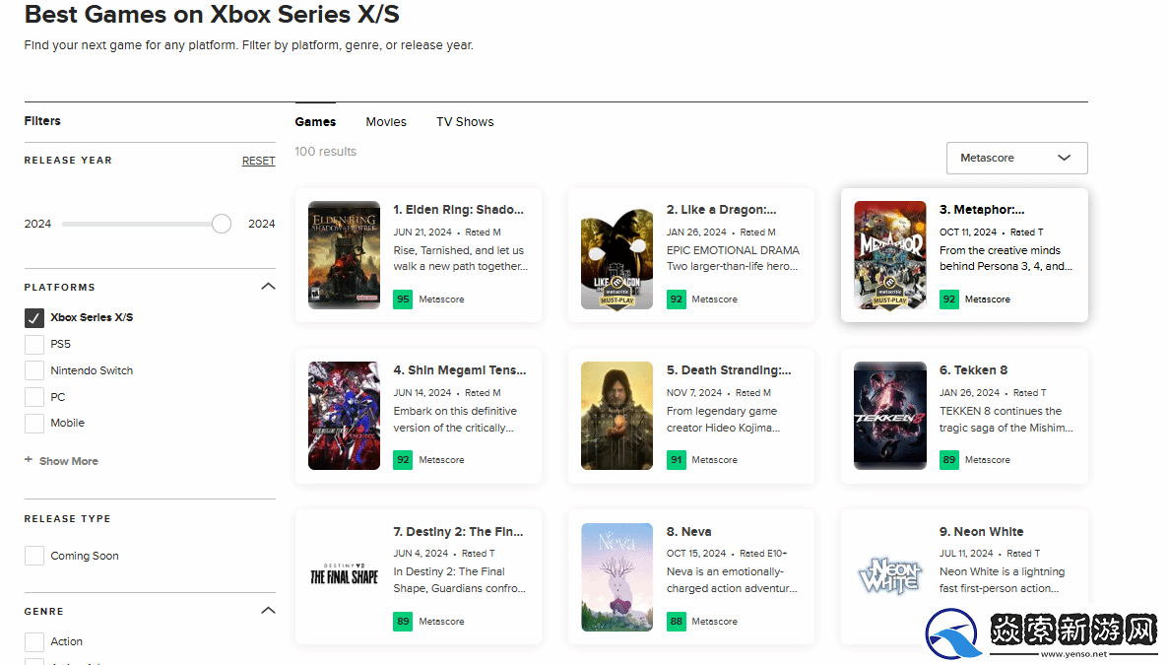Viewport: 1168px width, 665px height.
Task: Tick the Coming Soon release type checkbox
Action: tap(34, 556)
